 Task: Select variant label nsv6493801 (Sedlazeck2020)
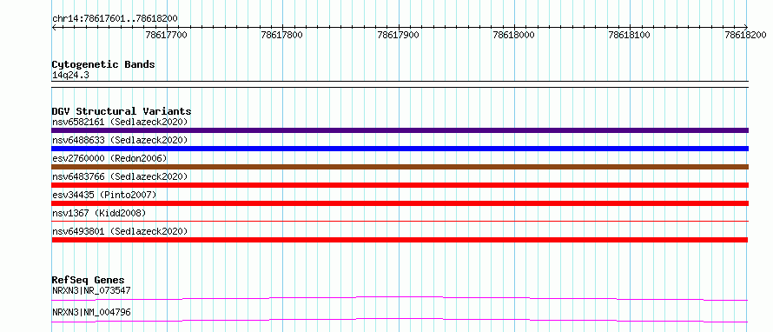tap(120, 231)
